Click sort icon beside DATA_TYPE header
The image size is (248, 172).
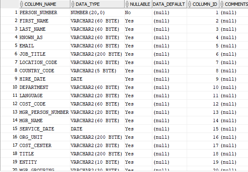(73, 4)
